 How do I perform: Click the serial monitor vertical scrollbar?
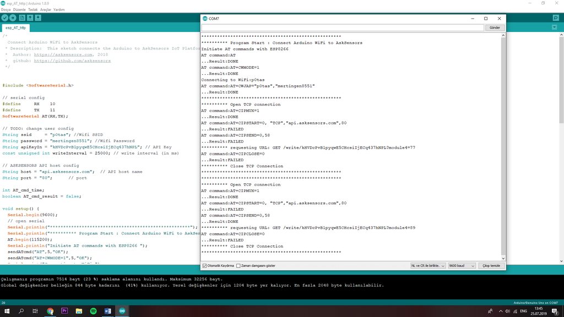(503, 143)
